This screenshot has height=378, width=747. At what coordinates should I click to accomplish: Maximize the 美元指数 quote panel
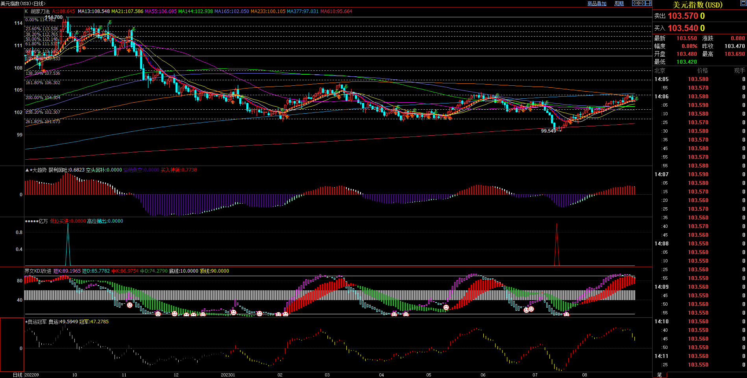coord(743,4)
